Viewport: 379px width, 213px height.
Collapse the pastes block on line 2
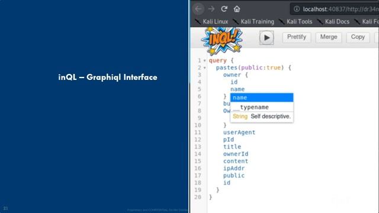[205, 68]
